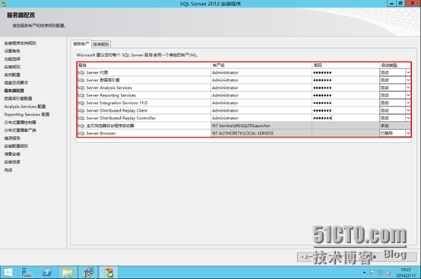Select 安装进度 step in sidebar
The height and width of the screenshot is (279, 421).
pos(12,162)
